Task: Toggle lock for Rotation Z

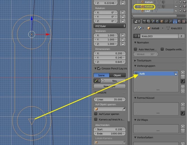Action: (x=123, y=21)
